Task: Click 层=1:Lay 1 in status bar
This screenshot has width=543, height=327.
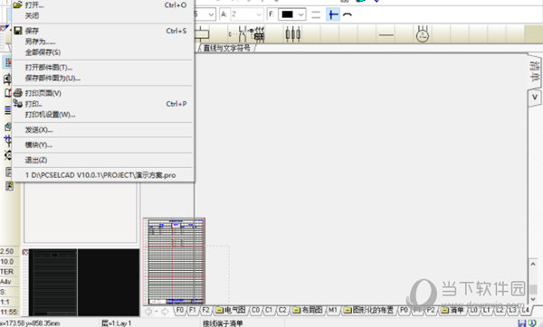Action: pyautogui.click(x=117, y=323)
